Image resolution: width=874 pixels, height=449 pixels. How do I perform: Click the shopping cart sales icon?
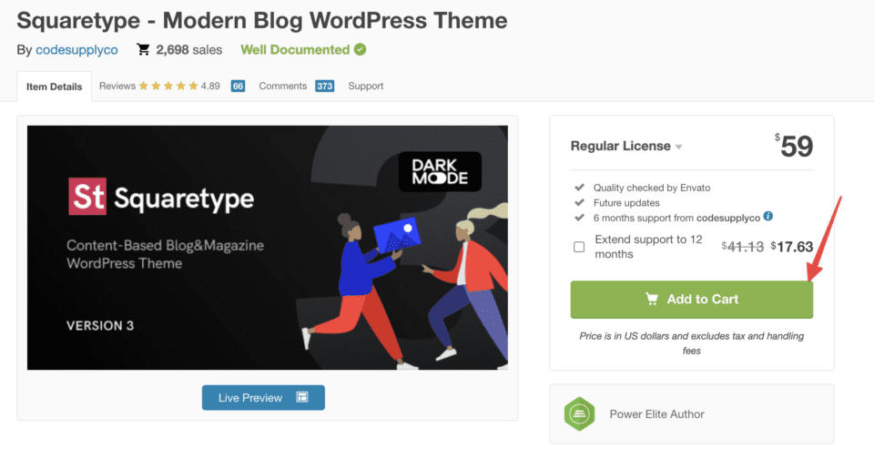(144, 50)
